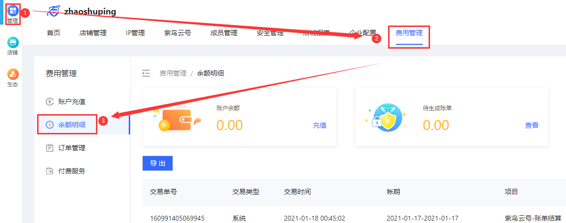This screenshot has width=566, height=223.
Task: Select transaction number 160991405069945
Action: click(177, 218)
